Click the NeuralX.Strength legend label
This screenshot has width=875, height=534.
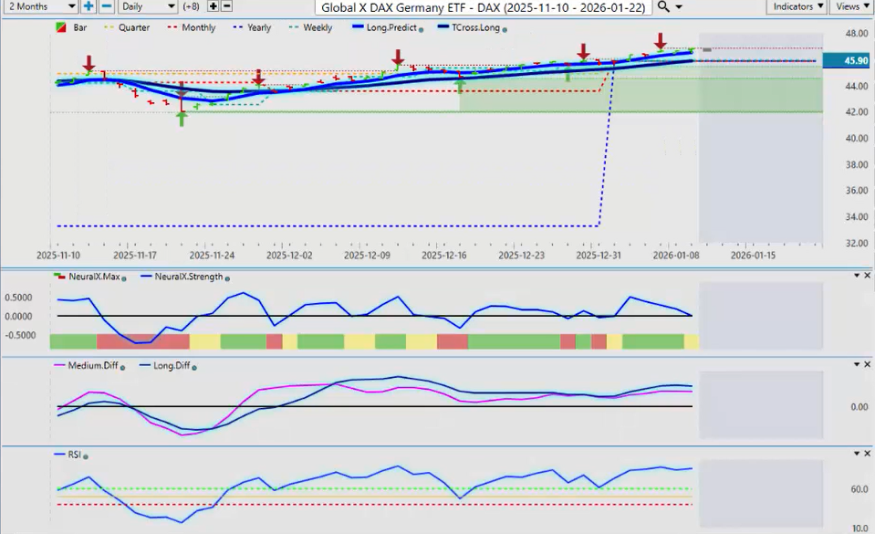click(189, 277)
